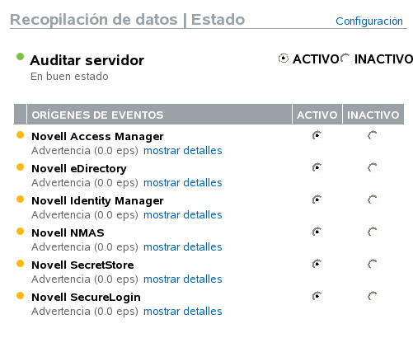Expand mostrar detalles under Novell SecretStore
413x338 pixels.
pyautogui.click(x=183, y=279)
